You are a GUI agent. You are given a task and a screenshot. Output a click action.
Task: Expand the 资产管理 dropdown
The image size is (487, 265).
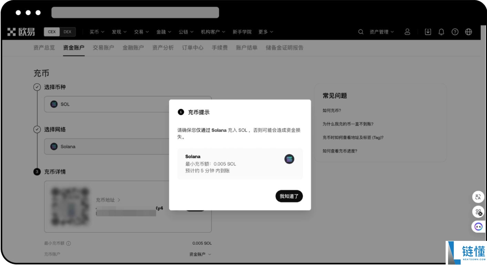pos(382,32)
